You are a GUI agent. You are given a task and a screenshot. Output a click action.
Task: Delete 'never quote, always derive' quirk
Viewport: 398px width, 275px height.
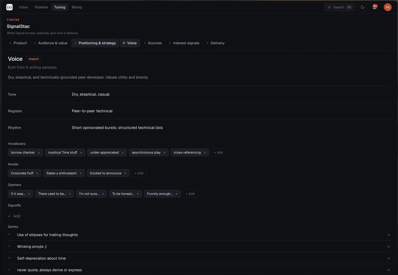(389, 270)
